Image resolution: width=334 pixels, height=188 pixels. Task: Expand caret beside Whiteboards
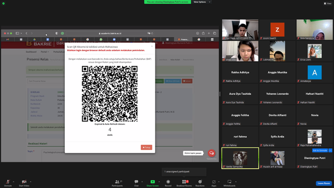(x=236, y=182)
